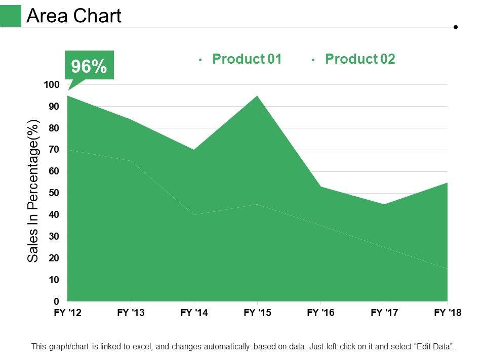The width and height of the screenshot is (486, 364).
Task: Click the 70 value on the y-axis
Action: (54, 150)
